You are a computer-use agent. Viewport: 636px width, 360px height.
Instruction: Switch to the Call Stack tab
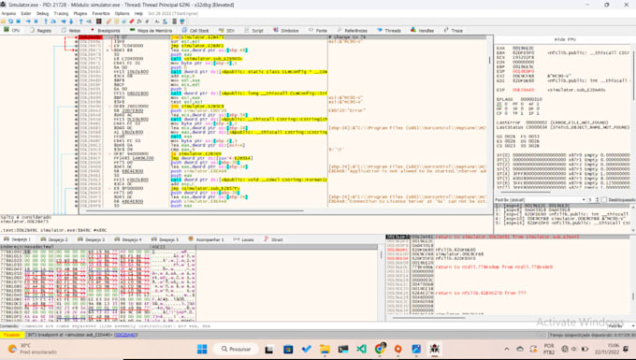coord(195,31)
